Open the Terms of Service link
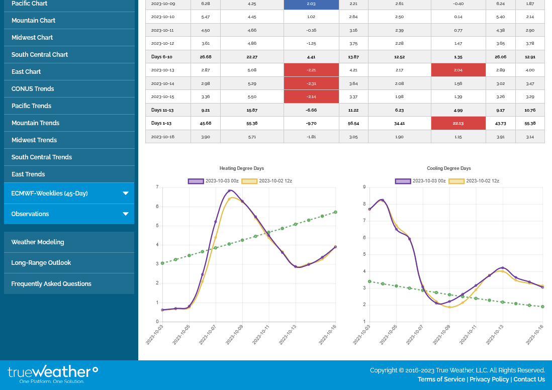 point(441,379)
